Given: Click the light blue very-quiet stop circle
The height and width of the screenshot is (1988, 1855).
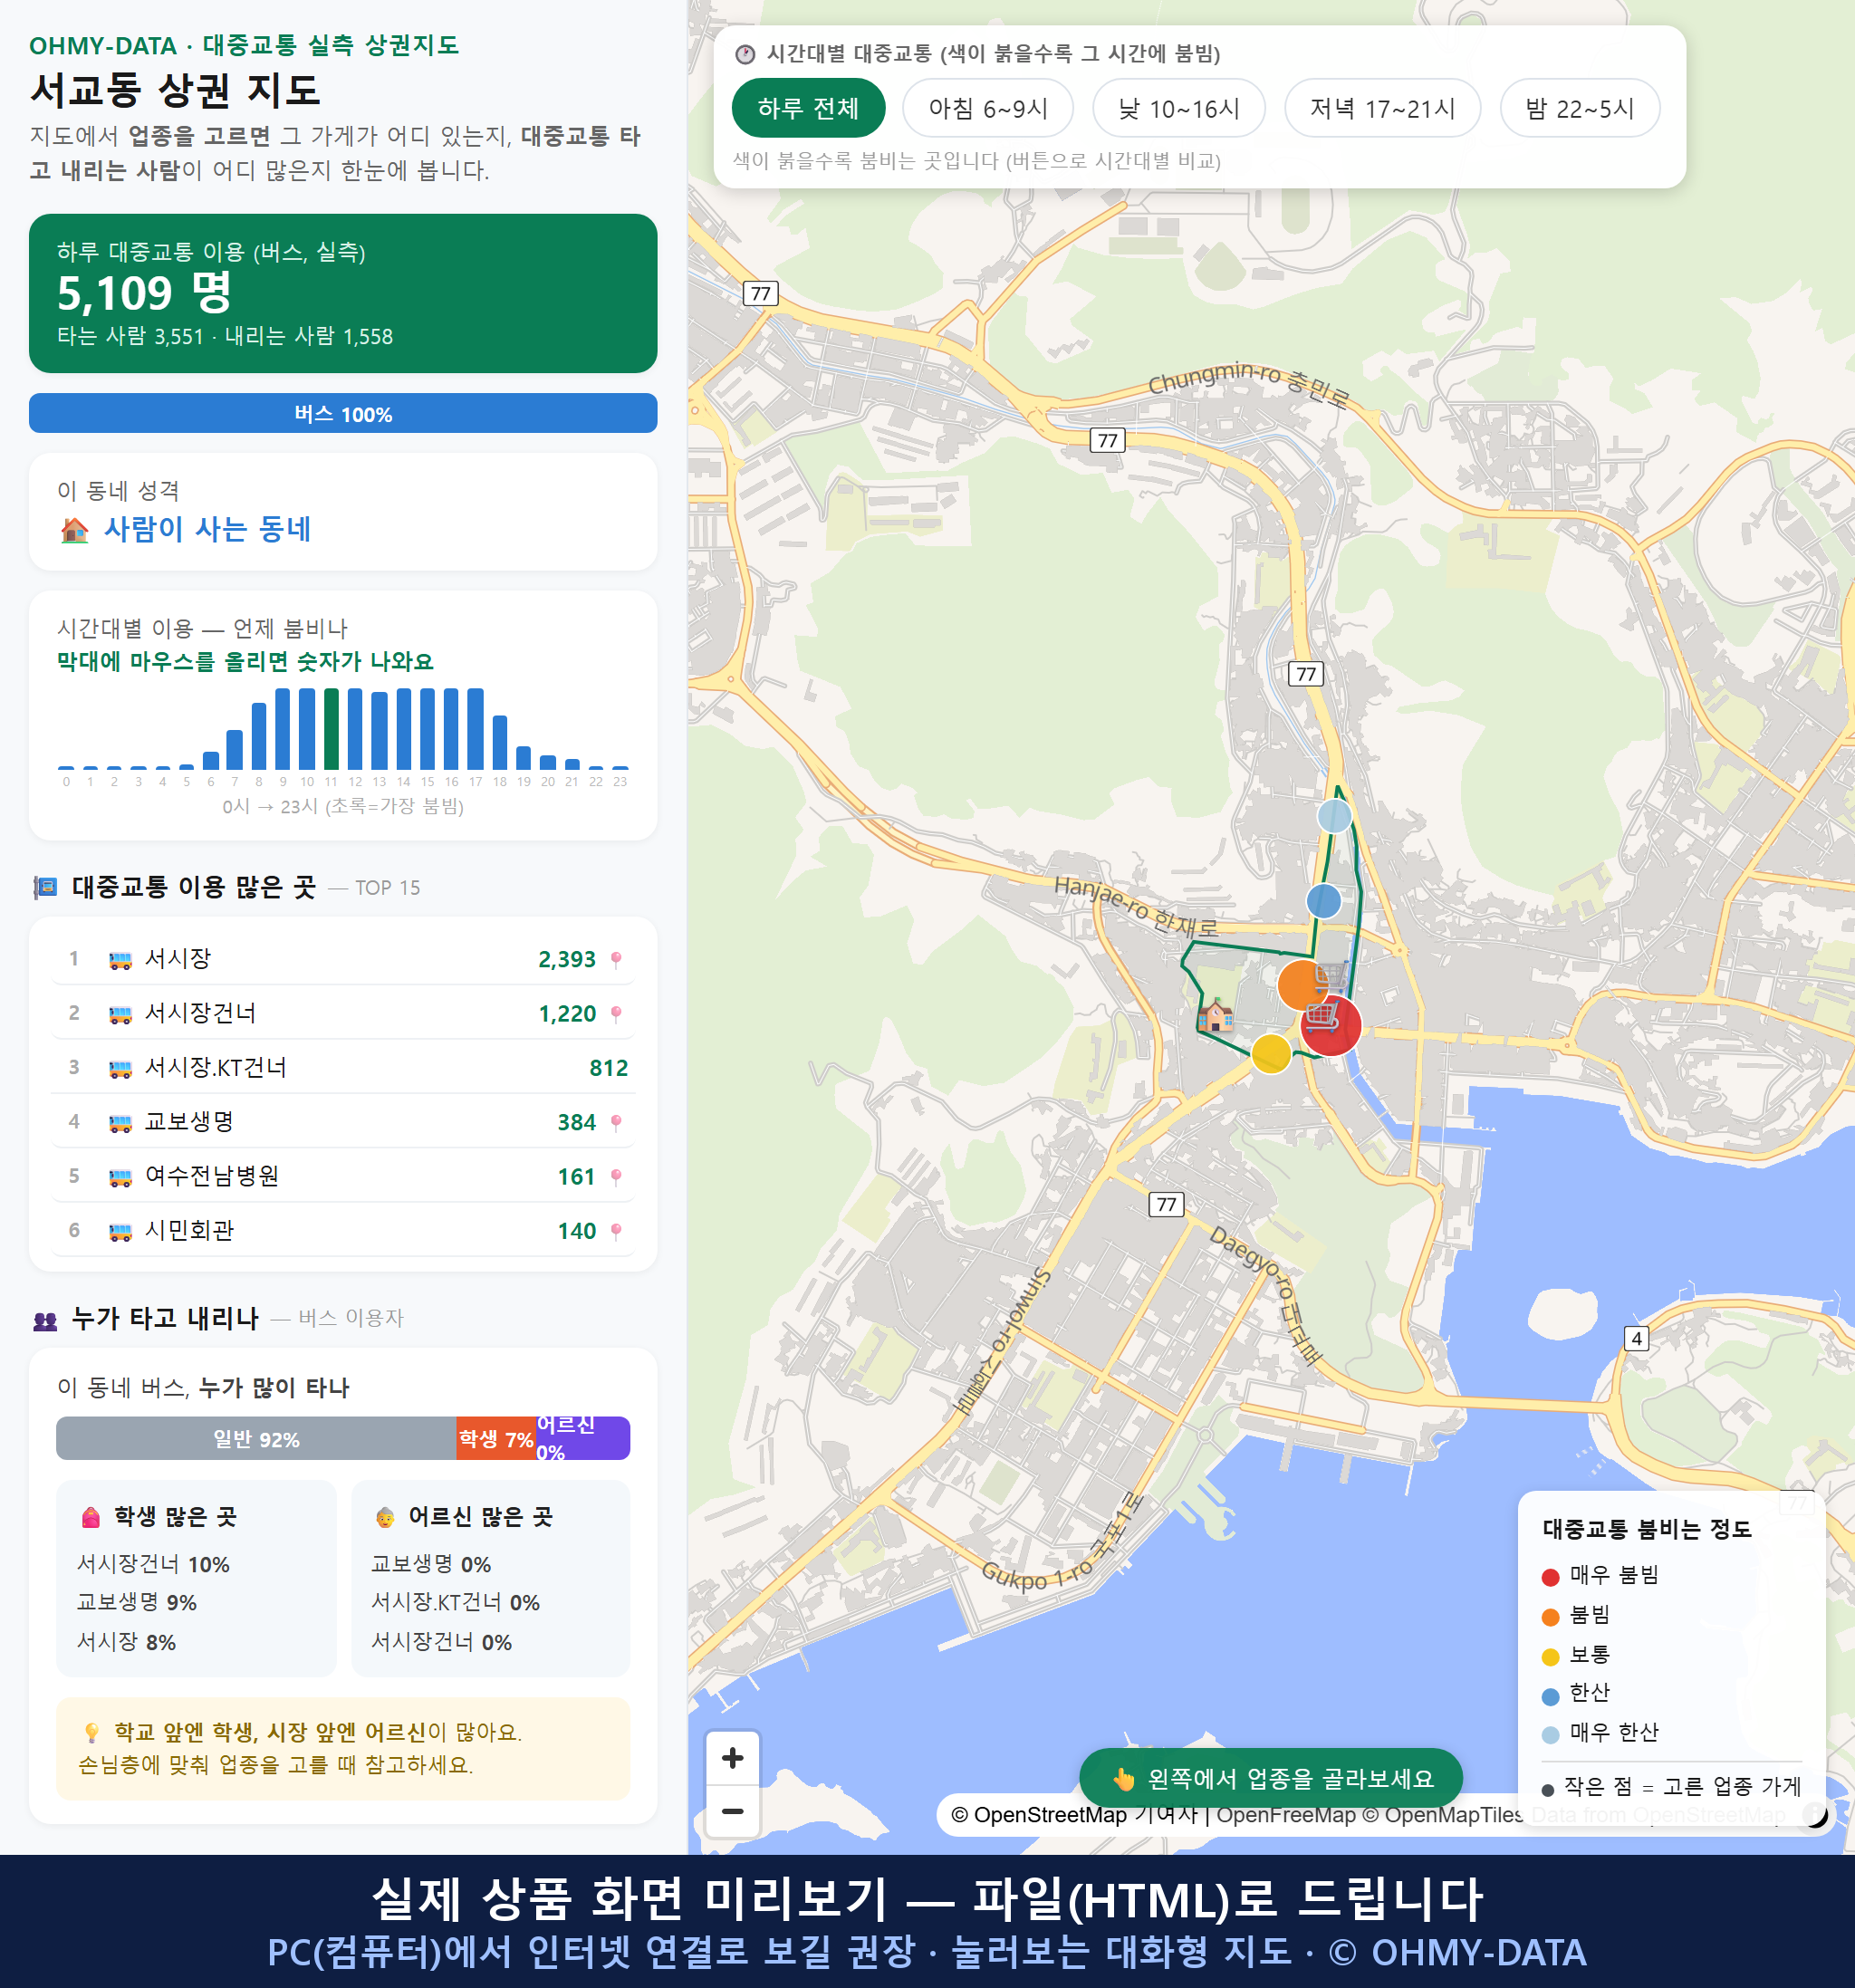Looking at the screenshot, I should pos(1334,816).
